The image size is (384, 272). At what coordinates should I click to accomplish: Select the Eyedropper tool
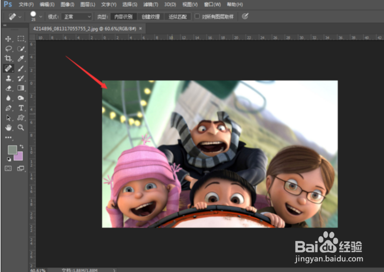tap(21, 58)
